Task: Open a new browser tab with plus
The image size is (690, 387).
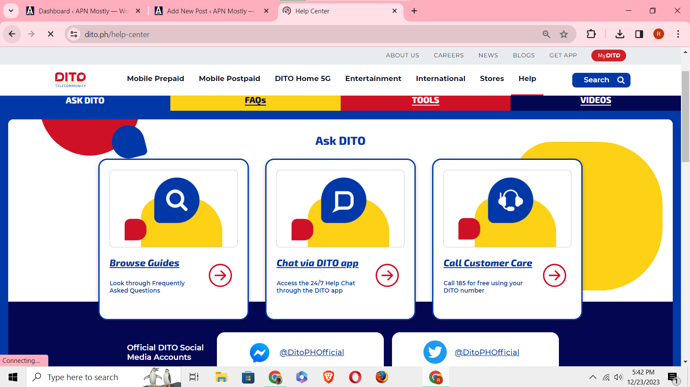Action: (x=414, y=11)
